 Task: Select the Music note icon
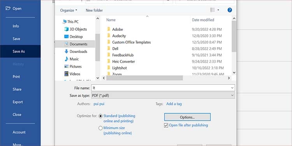click(66, 59)
